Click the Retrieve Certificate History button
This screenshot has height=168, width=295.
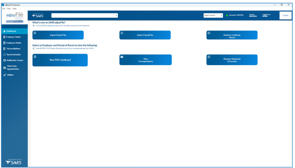(232, 35)
